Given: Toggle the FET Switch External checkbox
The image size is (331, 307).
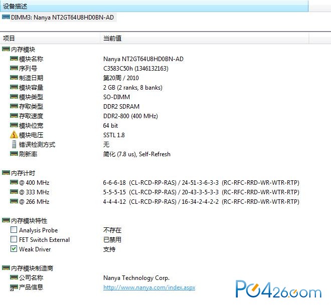Looking at the screenshot, I should point(14,239).
